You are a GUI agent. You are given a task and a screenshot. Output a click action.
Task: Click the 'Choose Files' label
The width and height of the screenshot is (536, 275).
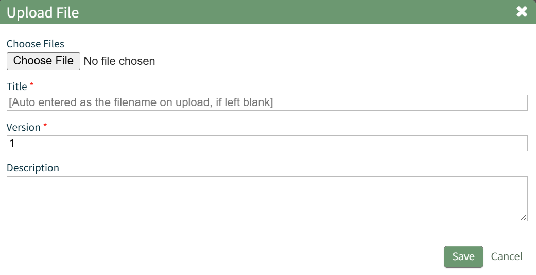point(36,44)
